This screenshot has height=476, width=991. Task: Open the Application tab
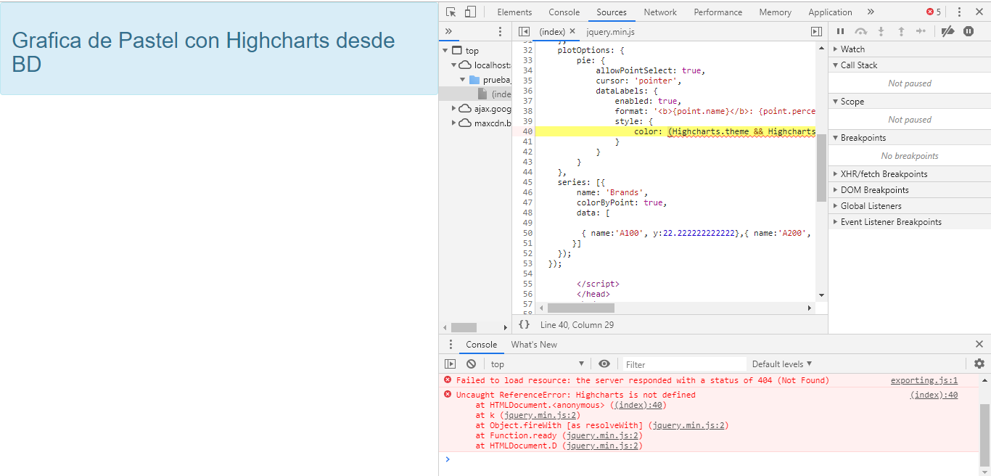(830, 12)
